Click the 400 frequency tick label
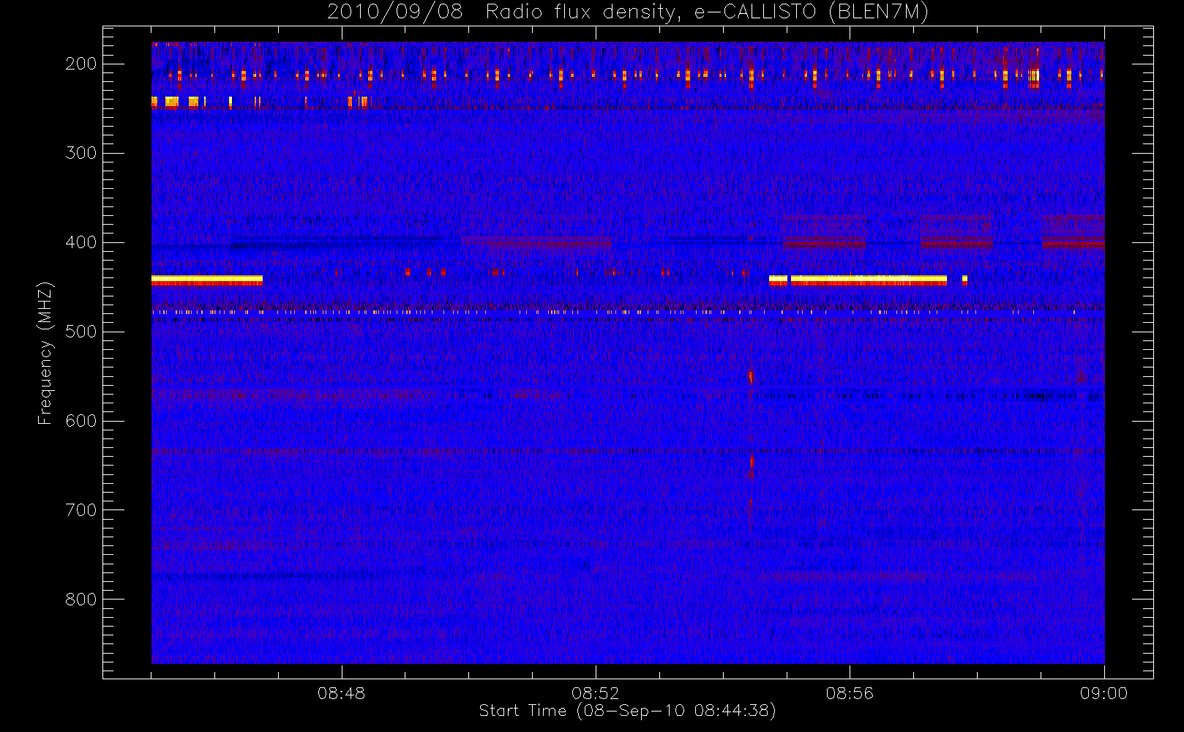The image size is (1184, 732). 81,242
